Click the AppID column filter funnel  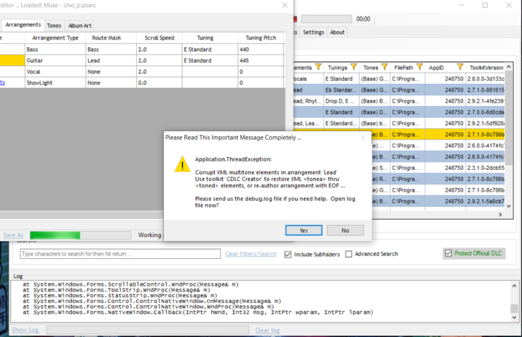point(459,67)
